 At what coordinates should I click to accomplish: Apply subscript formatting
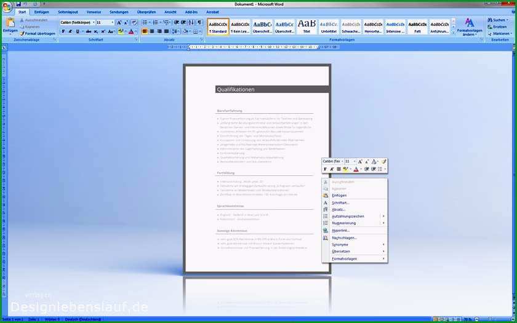96,31
